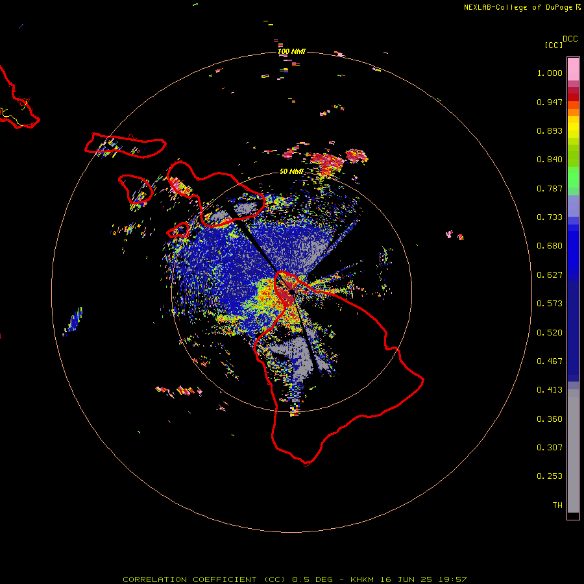Select the 1.000 scale value

coord(550,73)
